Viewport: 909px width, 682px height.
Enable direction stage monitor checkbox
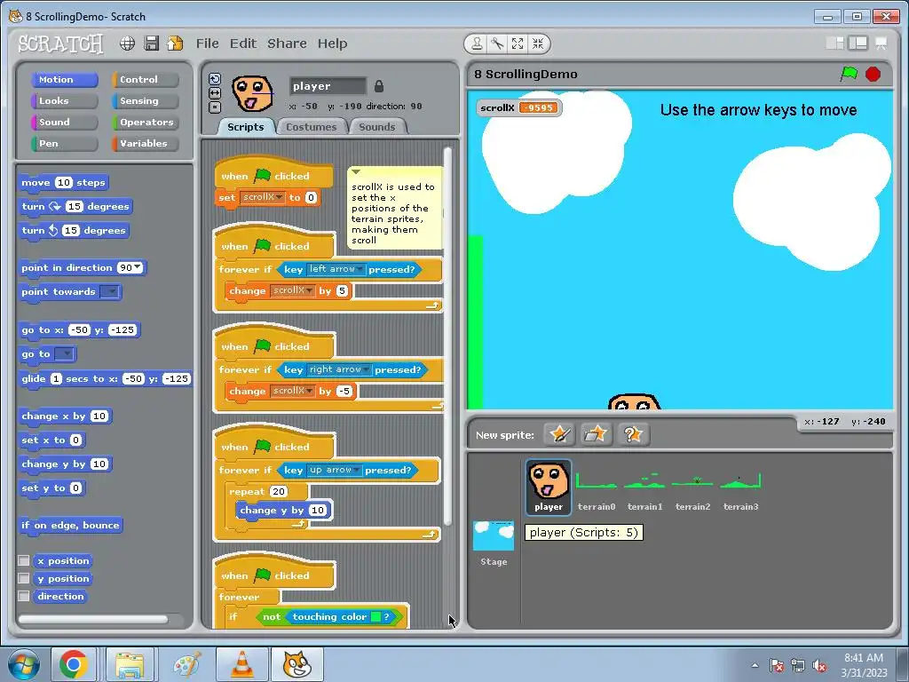[x=24, y=596]
